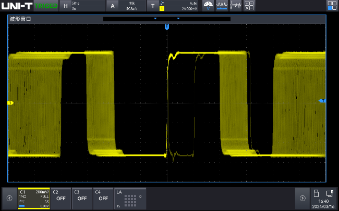Screen dimensions: 339x211
Task: Open the window layout grid icon
Action: pos(332,6)
